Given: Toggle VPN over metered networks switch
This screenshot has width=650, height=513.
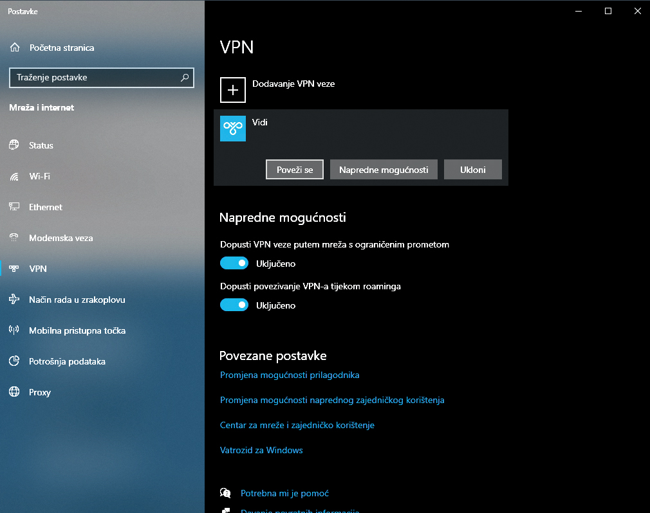Looking at the screenshot, I should click(234, 263).
